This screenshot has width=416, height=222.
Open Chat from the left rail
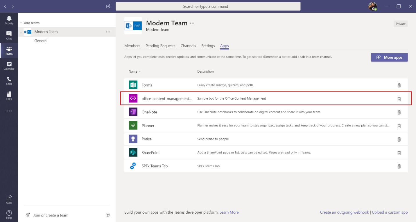[x=9, y=35]
